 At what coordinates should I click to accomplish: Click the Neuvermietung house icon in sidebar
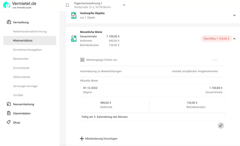click(9, 104)
